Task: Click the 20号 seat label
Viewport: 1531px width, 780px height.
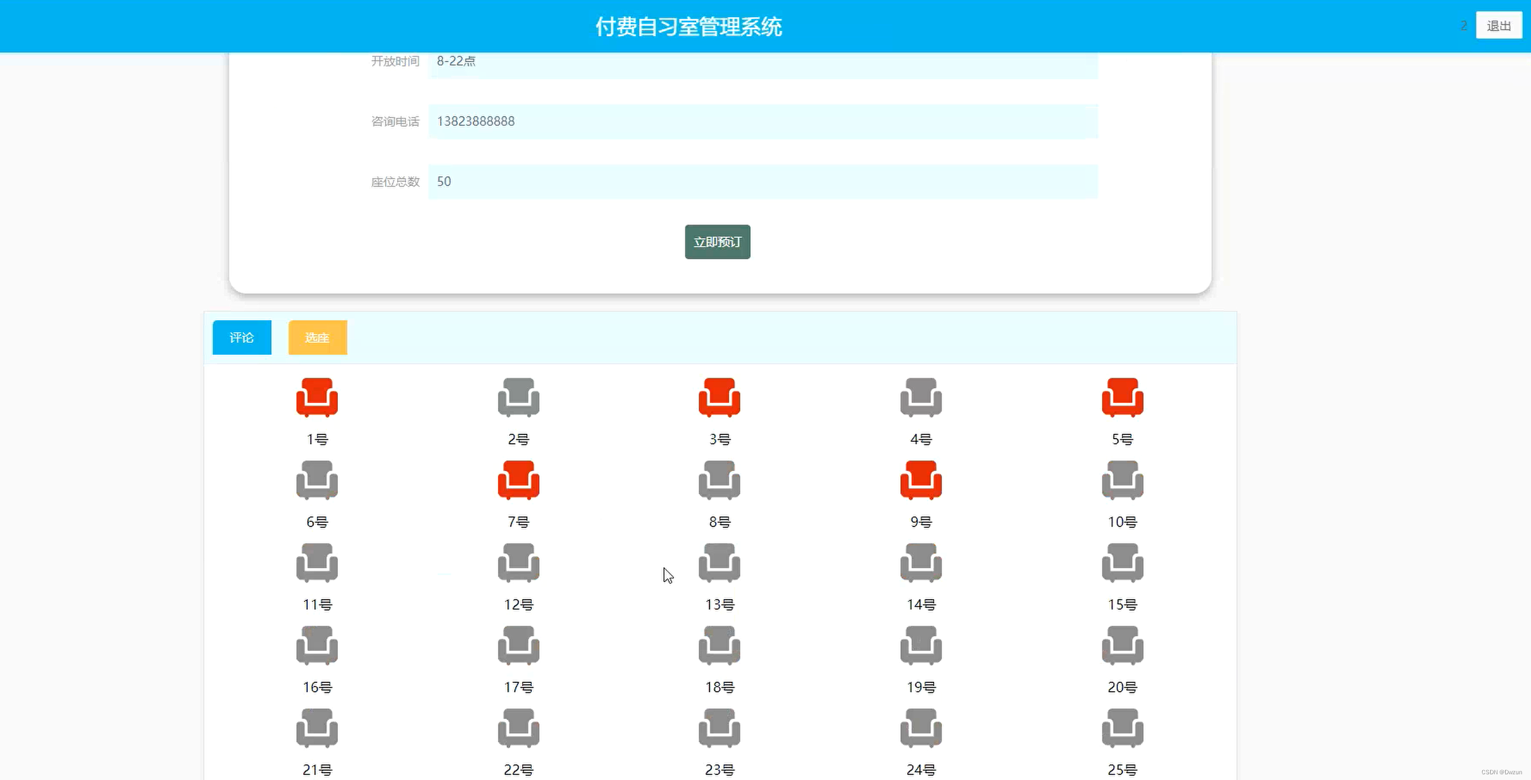Action: click(x=1122, y=687)
